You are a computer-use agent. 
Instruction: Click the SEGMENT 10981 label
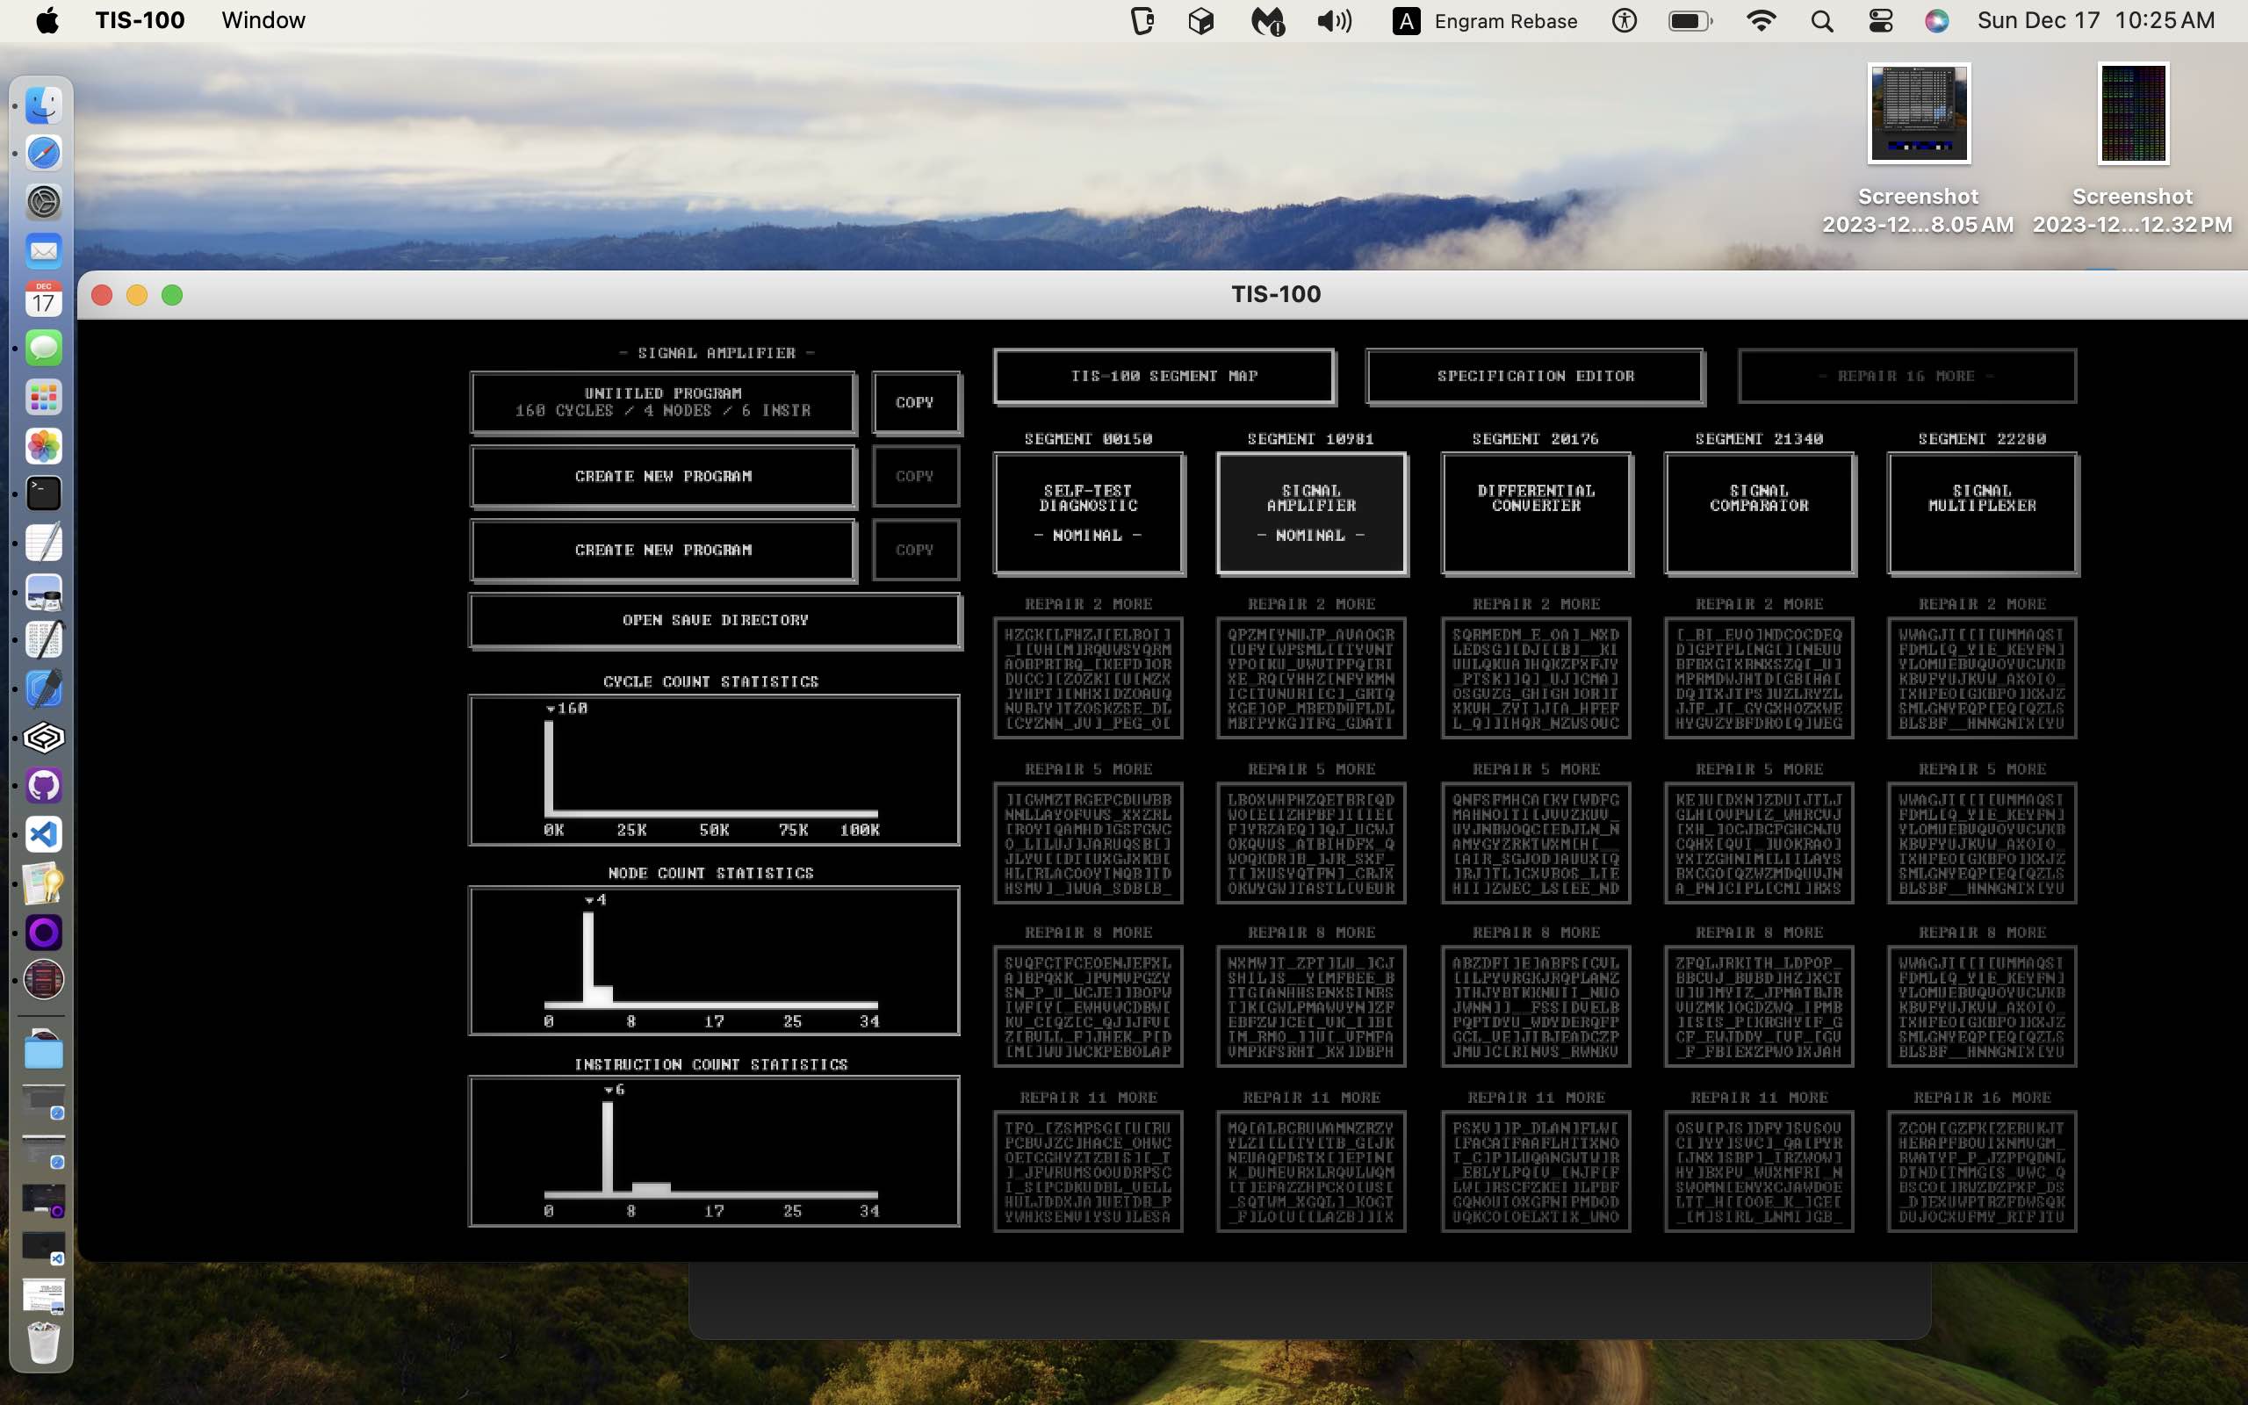pos(1310,438)
